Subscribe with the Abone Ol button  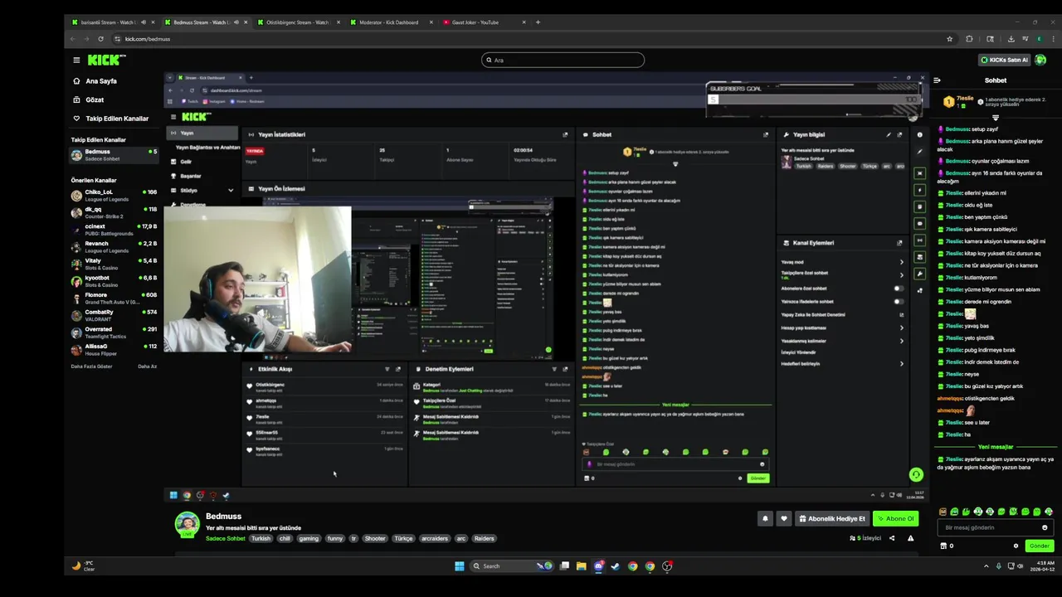coord(895,518)
